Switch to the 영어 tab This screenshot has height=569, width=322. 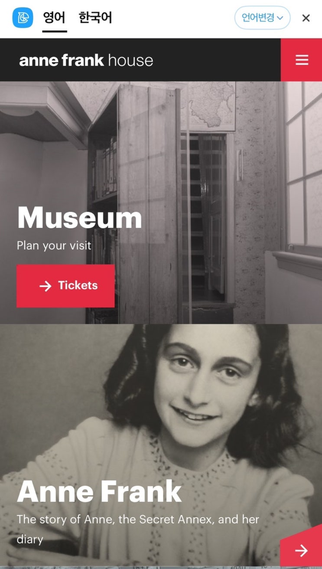pyautogui.click(x=54, y=18)
